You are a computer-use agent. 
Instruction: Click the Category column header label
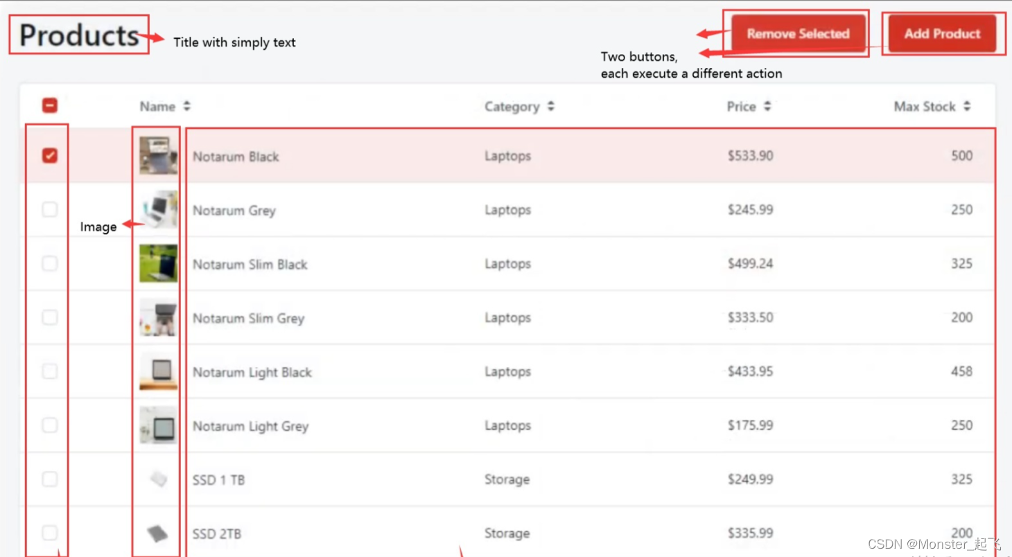[512, 107]
